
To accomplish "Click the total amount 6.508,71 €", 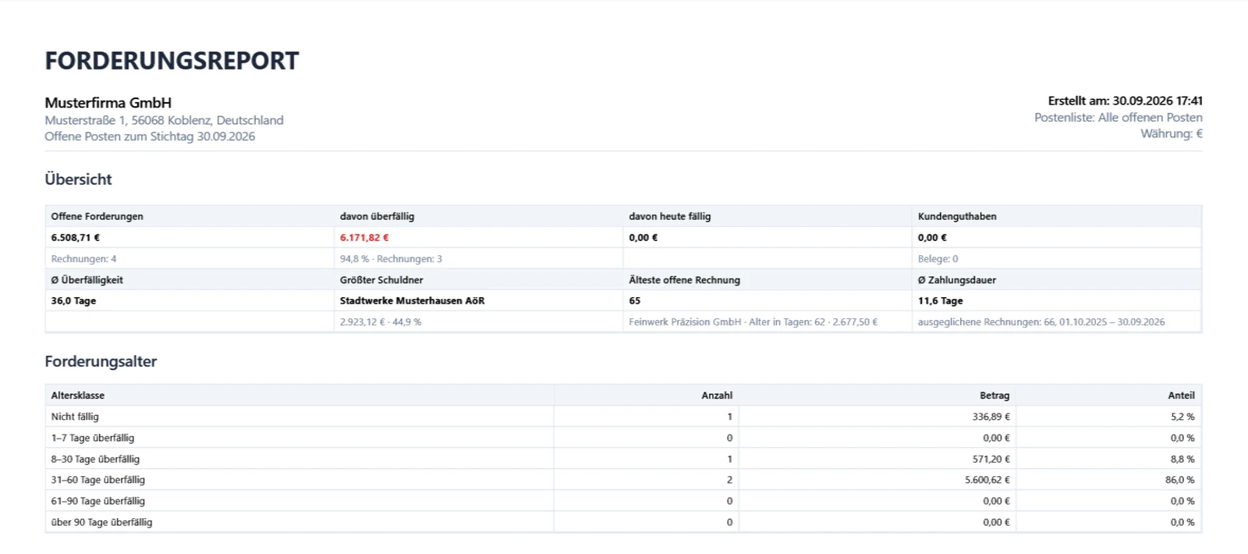I will [x=76, y=237].
